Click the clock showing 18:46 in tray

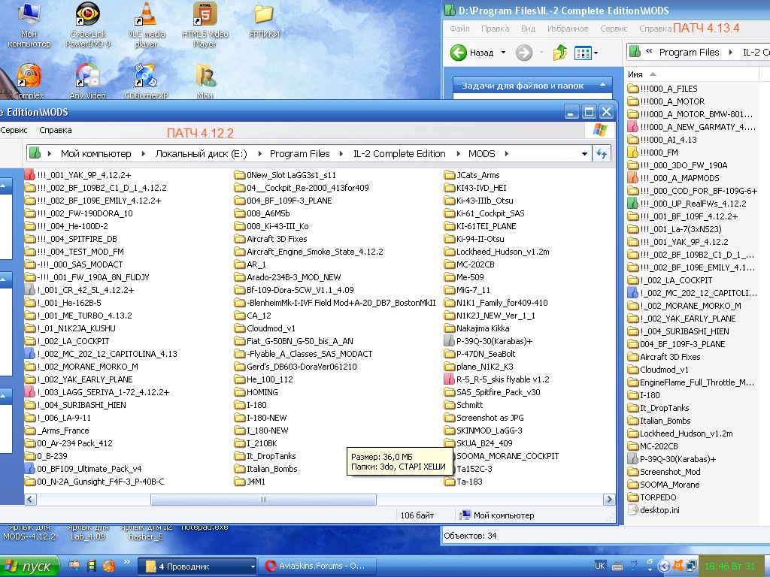729,566
